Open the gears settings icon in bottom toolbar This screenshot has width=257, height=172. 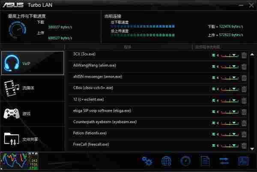click(x=147, y=161)
